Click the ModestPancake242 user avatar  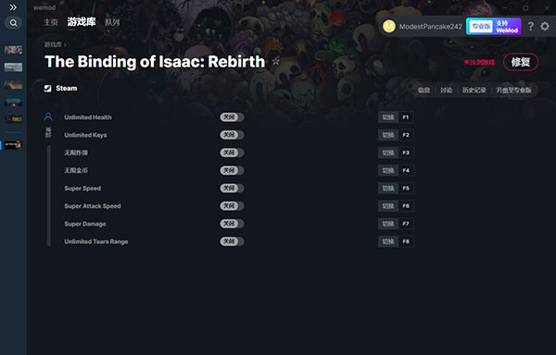389,27
